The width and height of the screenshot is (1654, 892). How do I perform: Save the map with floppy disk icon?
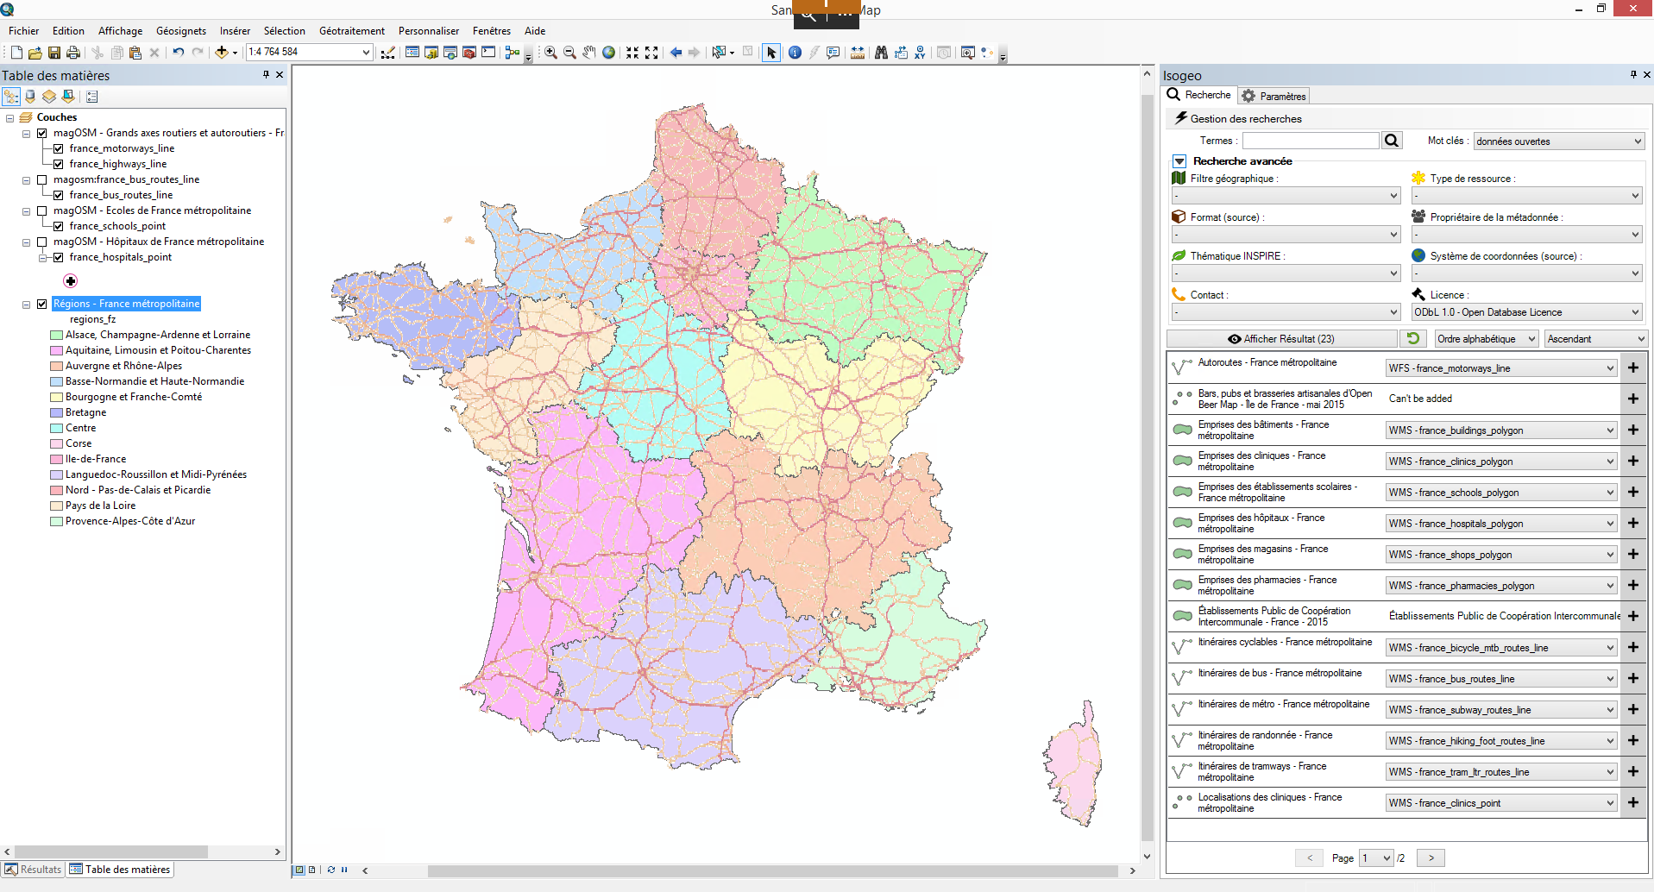tap(54, 53)
